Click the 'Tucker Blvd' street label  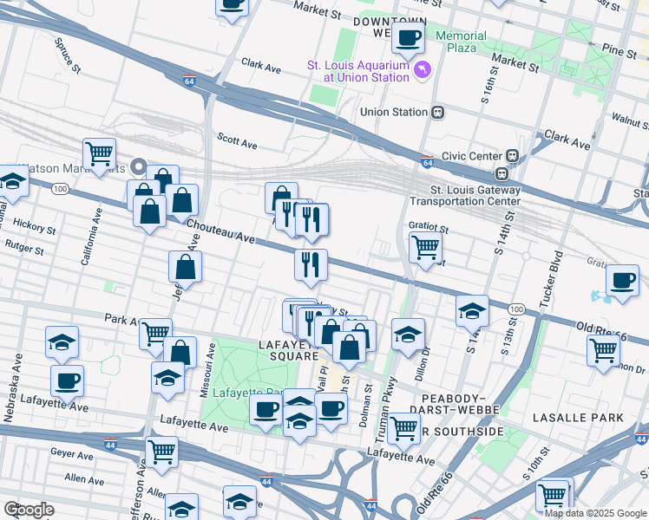pos(551,279)
